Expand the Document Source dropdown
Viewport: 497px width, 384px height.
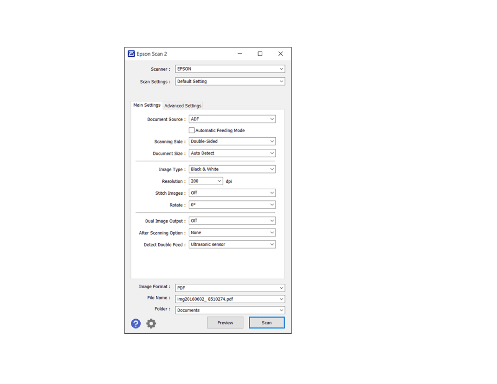[x=232, y=119]
